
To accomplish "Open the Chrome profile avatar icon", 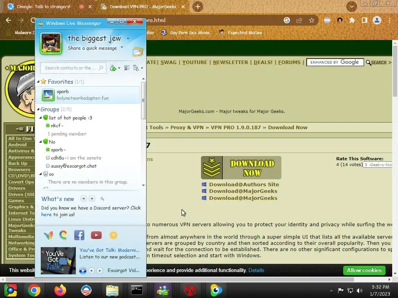I will 377,20.
